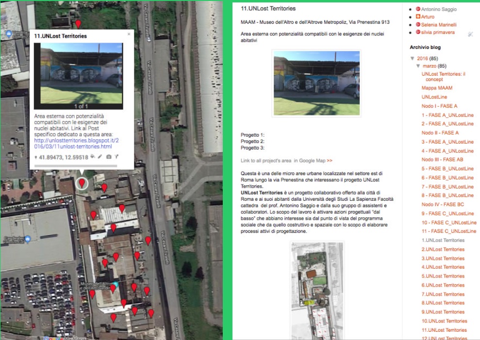
Task: Click the blog post courtyard photo
Action: 316,82
